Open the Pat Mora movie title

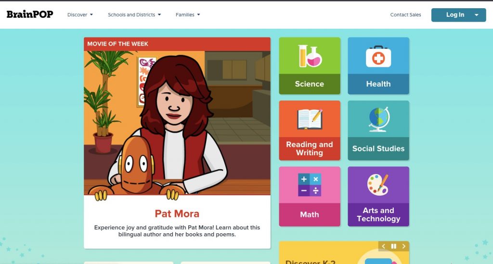(177, 214)
